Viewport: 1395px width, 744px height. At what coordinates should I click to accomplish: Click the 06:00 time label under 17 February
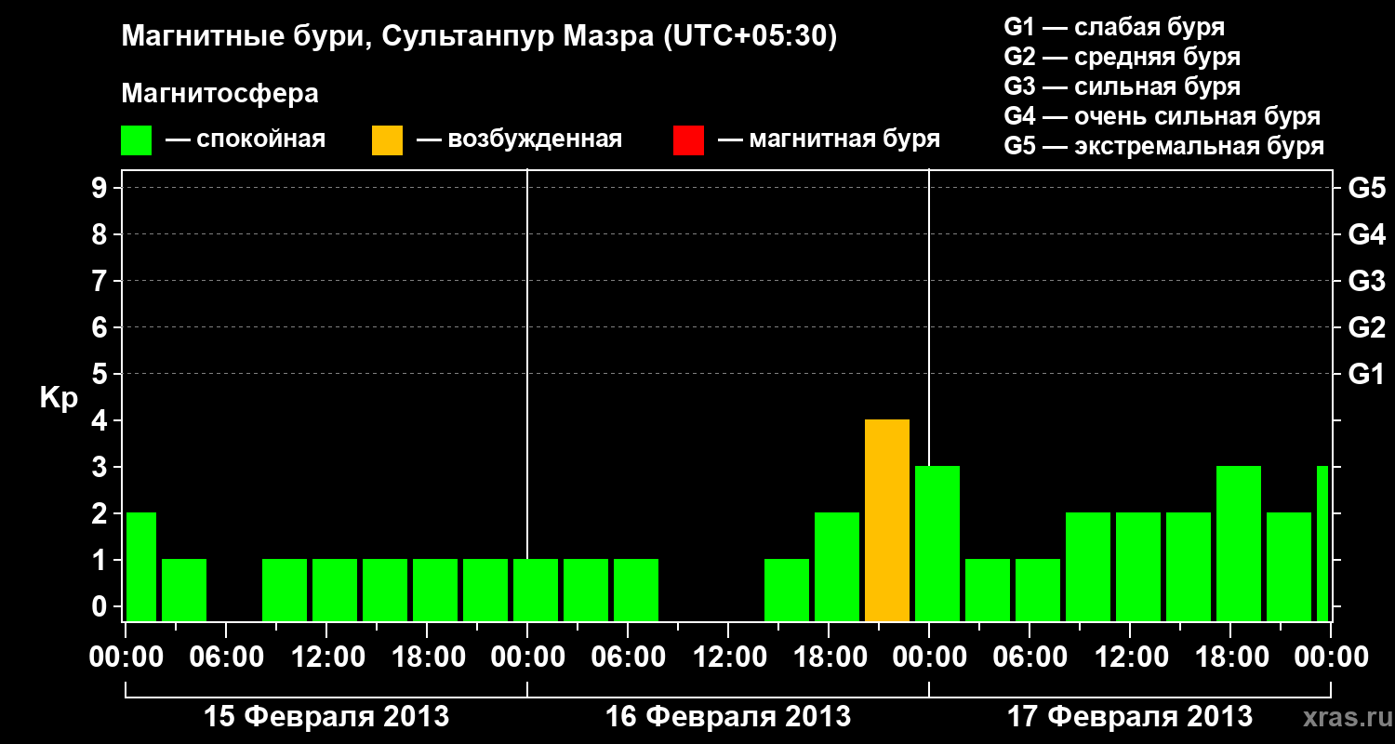1030,657
